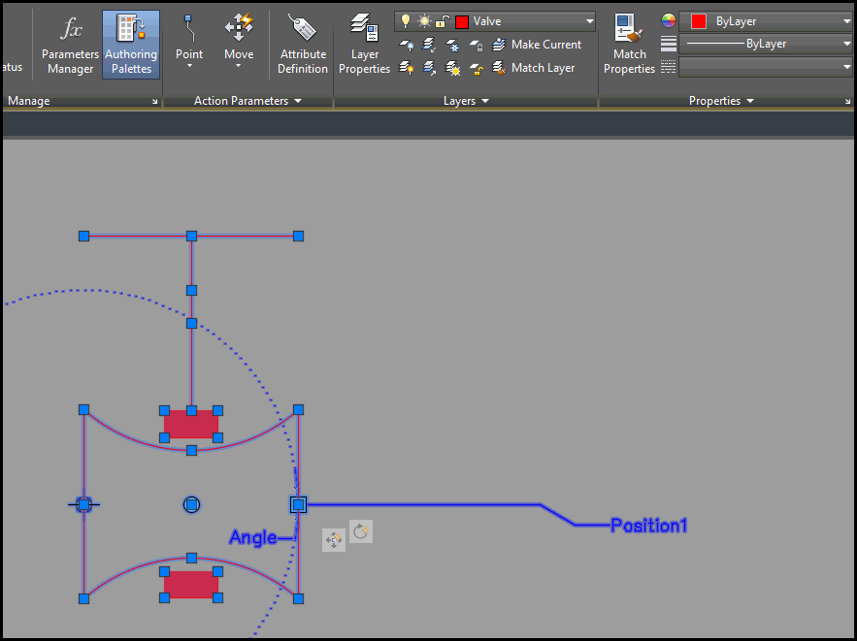Image resolution: width=857 pixels, height=641 pixels.
Task: Expand the Layers panel title
Action: (x=466, y=101)
